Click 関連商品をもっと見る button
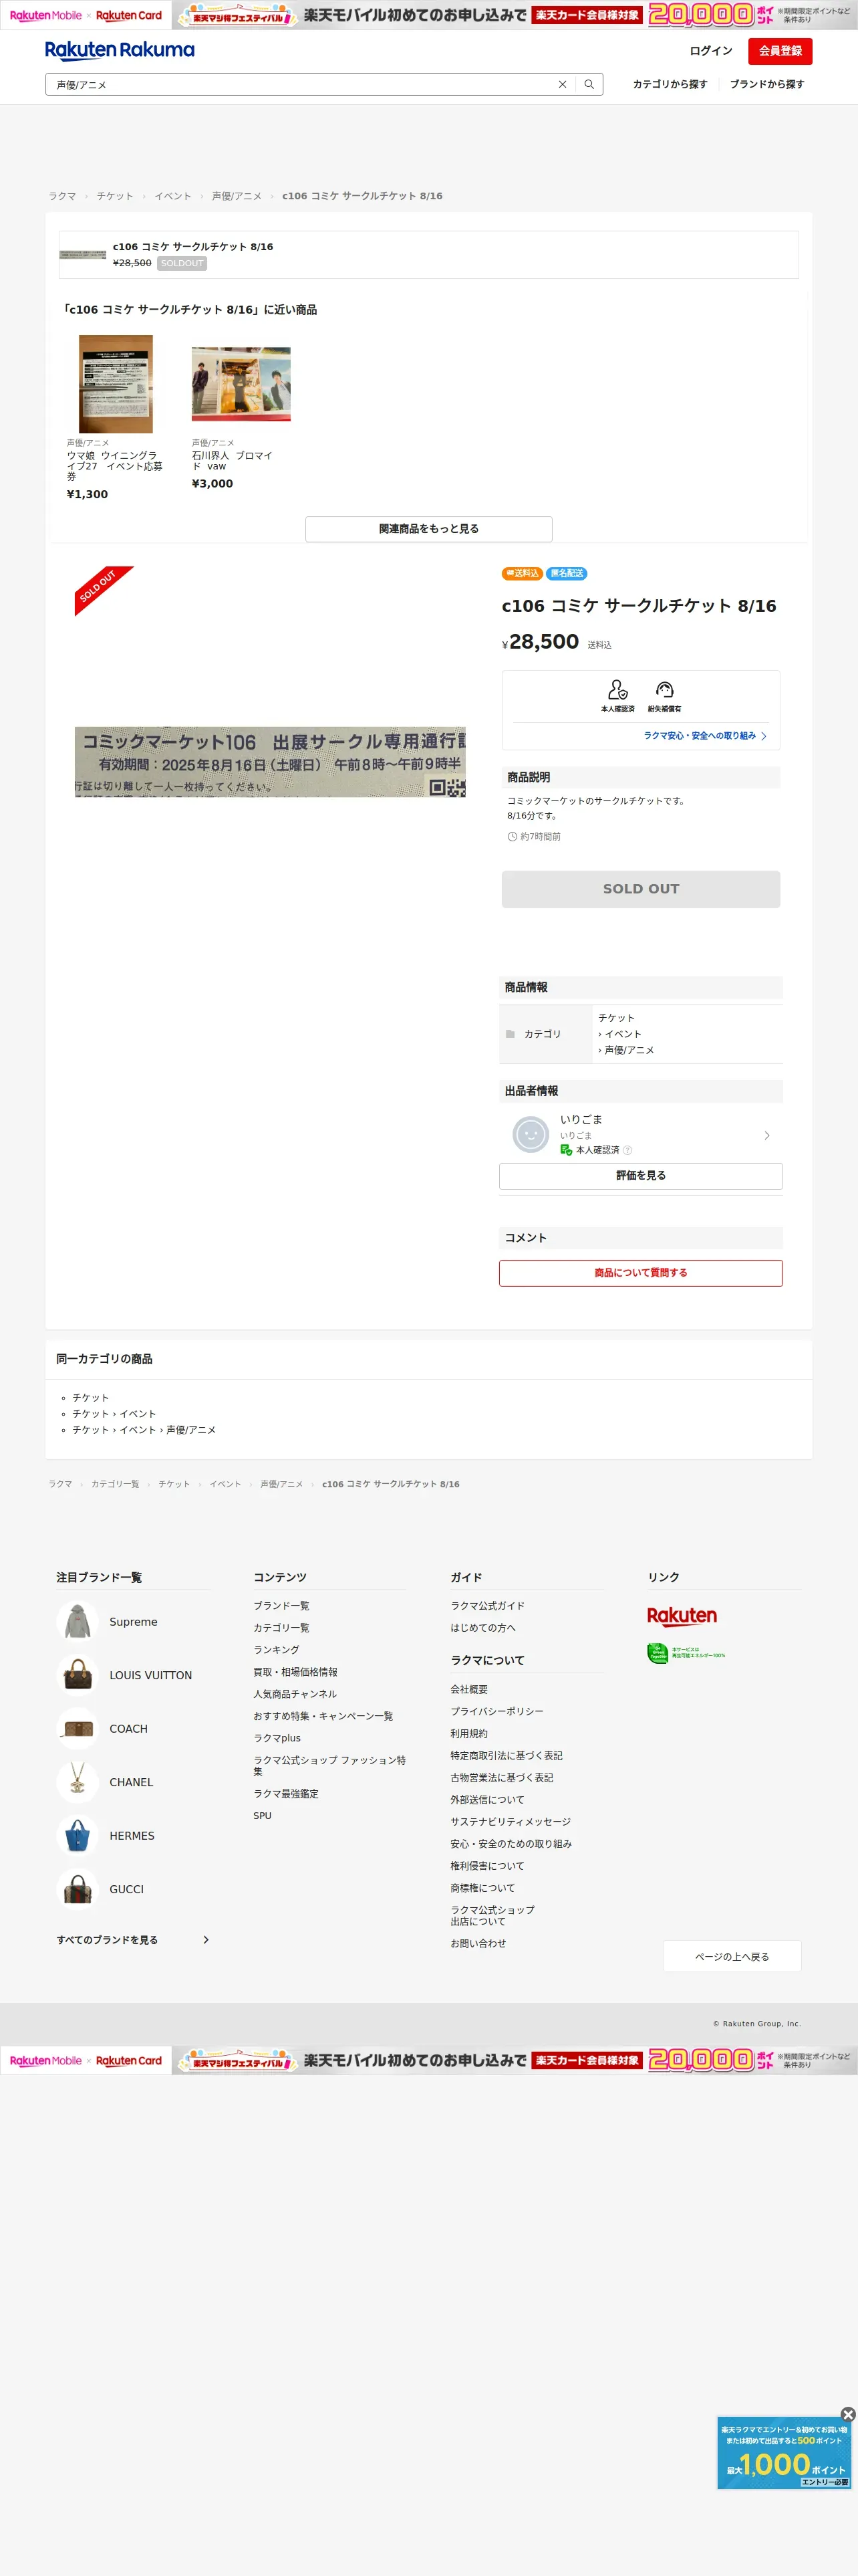The height and width of the screenshot is (2576, 858). pos(428,529)
